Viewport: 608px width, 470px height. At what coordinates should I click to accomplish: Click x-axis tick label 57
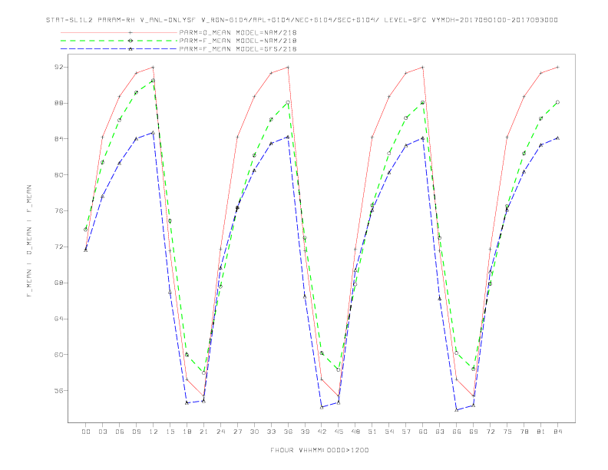[406, 432]
